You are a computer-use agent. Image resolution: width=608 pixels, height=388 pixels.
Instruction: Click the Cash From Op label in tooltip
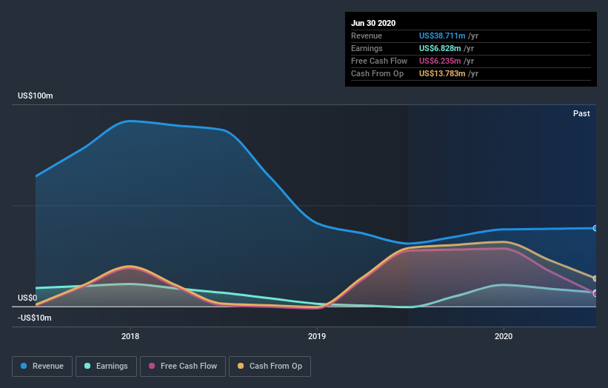click(x=377, y=73)
